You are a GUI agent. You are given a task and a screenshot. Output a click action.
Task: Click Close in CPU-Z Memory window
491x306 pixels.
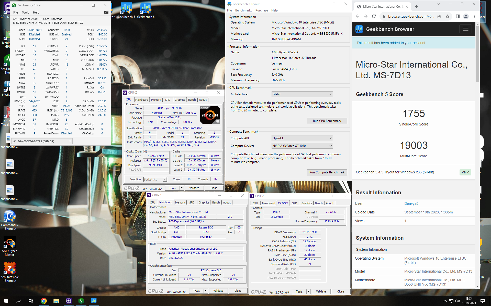click(x=341, y=291)
